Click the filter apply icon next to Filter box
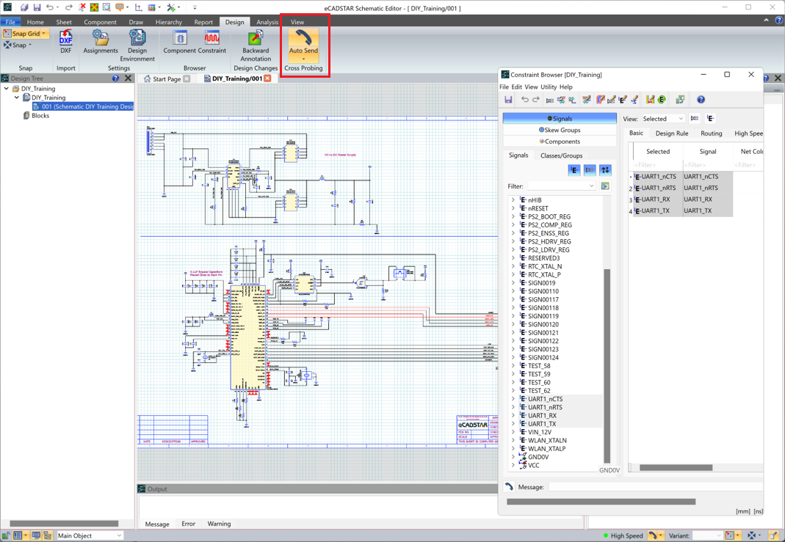785x542 pixels. 605,186
